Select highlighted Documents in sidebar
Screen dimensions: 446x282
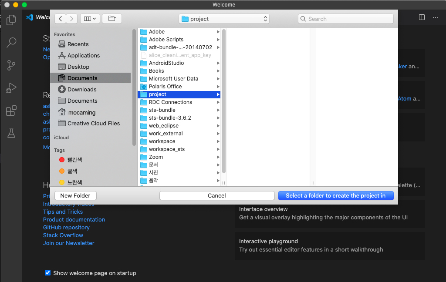click(91, 78)
